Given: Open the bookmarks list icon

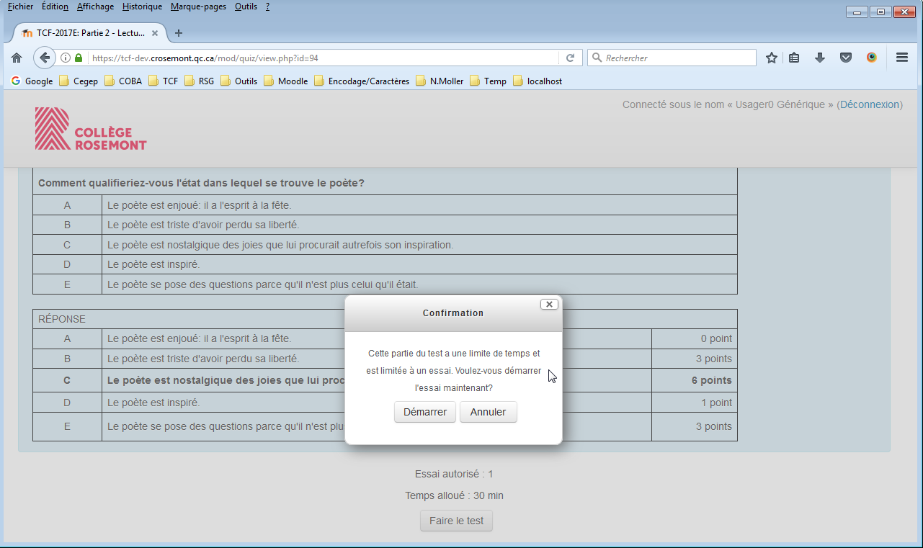Looking at the screenshot, I should point(794,58).
